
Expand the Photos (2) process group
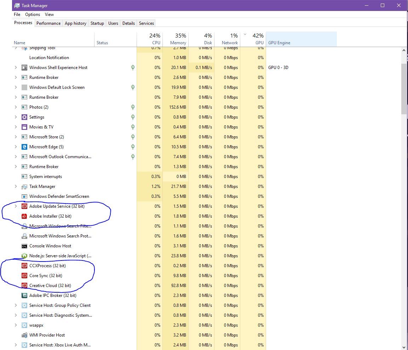click(16, 107)
